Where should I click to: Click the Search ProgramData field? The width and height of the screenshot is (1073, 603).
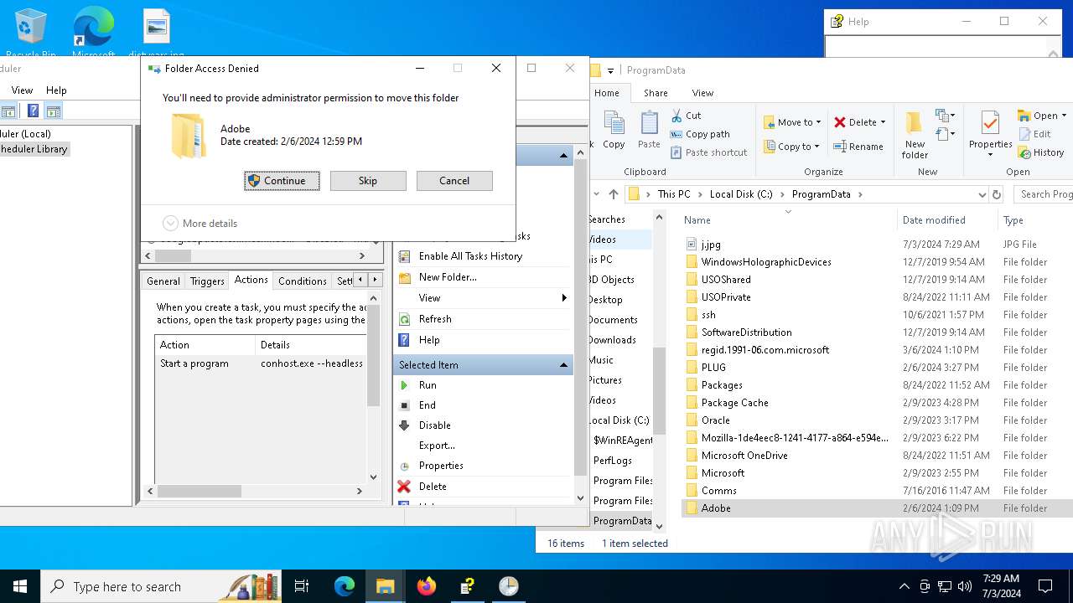click(1044, 194)
